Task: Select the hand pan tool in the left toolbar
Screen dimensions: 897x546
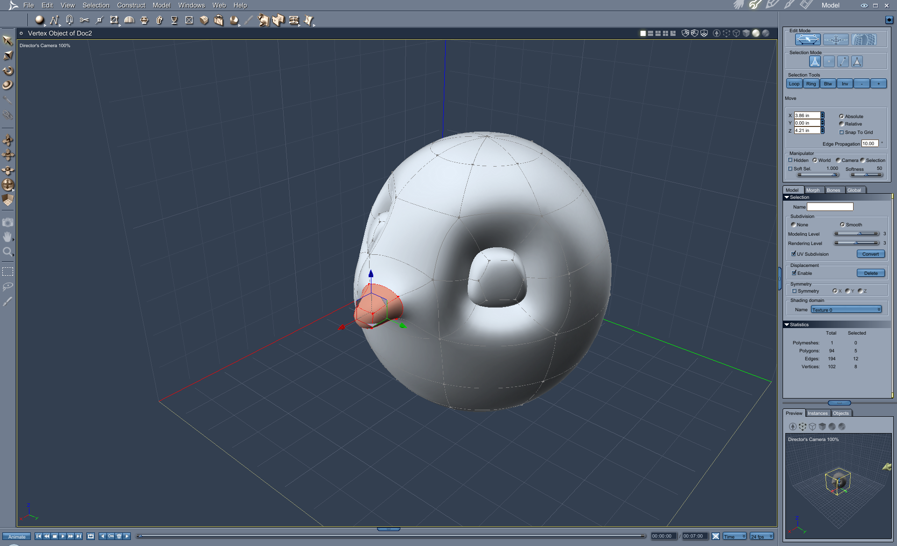Action: 8,237
